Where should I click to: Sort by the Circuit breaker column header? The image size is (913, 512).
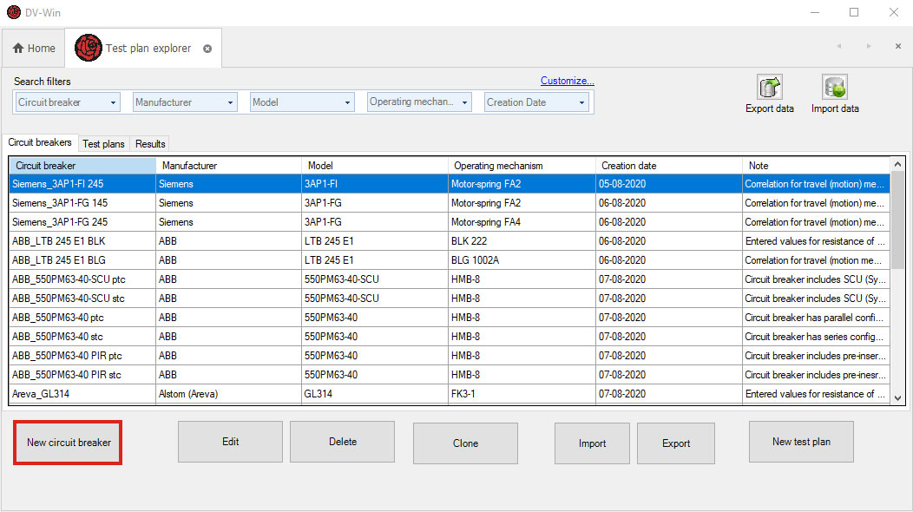tap(82, 166)
